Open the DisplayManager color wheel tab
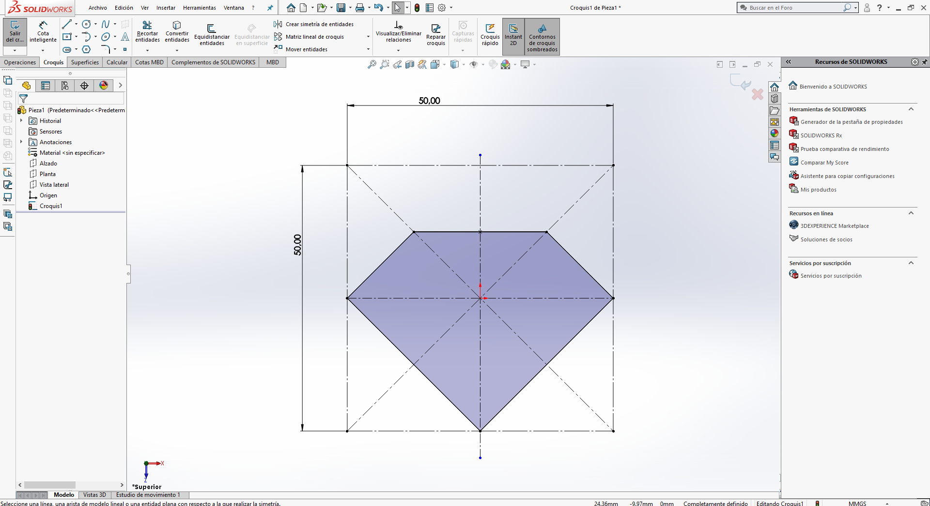Image resolution: width=930 pixels, height=506 pixels. [104, 86]
